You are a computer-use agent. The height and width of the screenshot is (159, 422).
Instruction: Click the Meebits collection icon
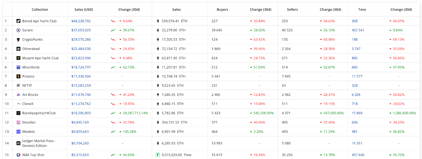pyautogui.click(x=18, y=132)
